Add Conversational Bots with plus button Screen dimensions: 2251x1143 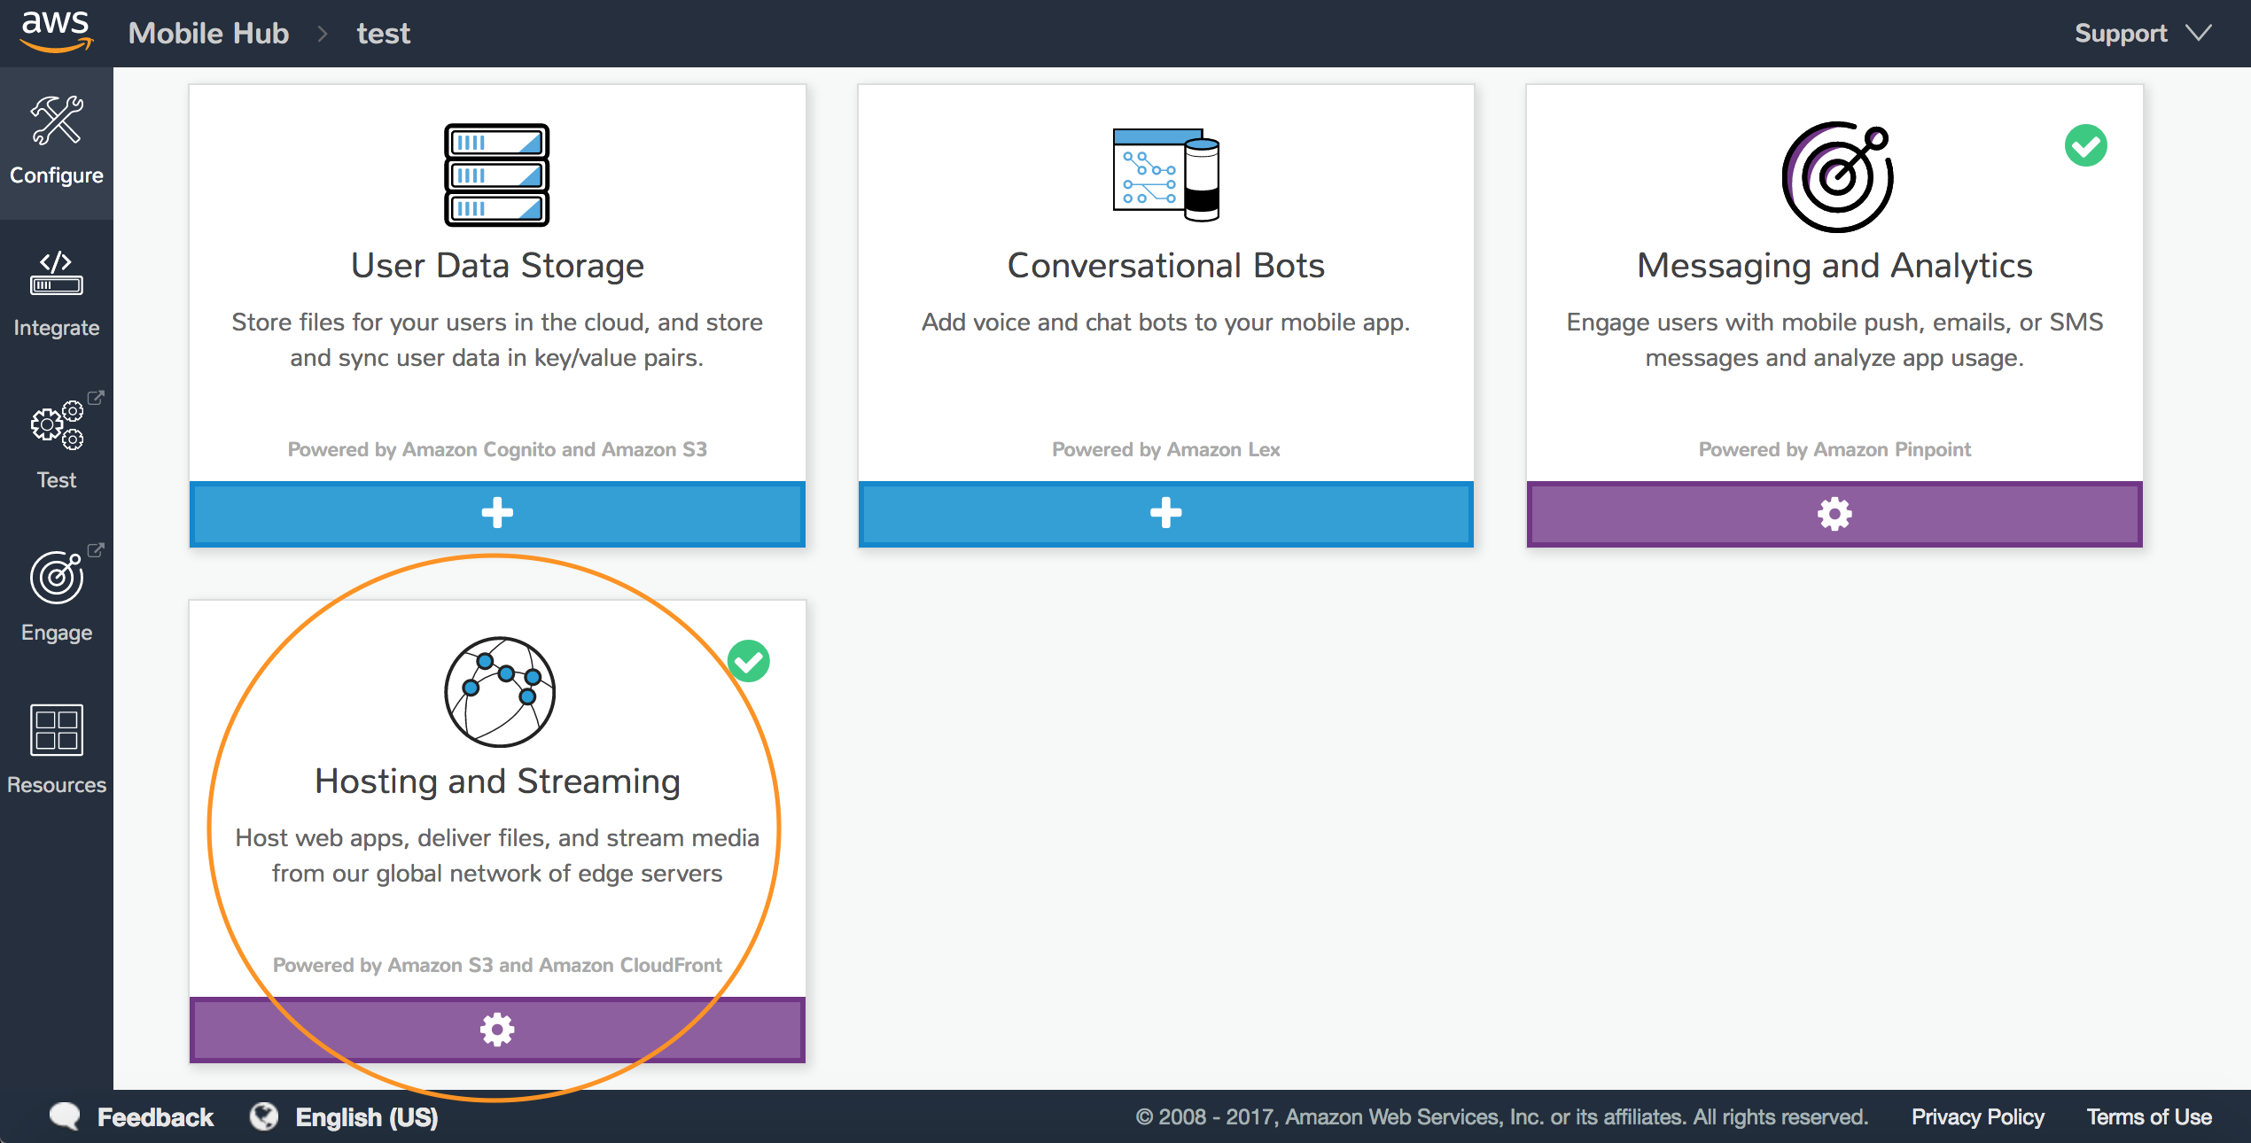click(1166, 514)
